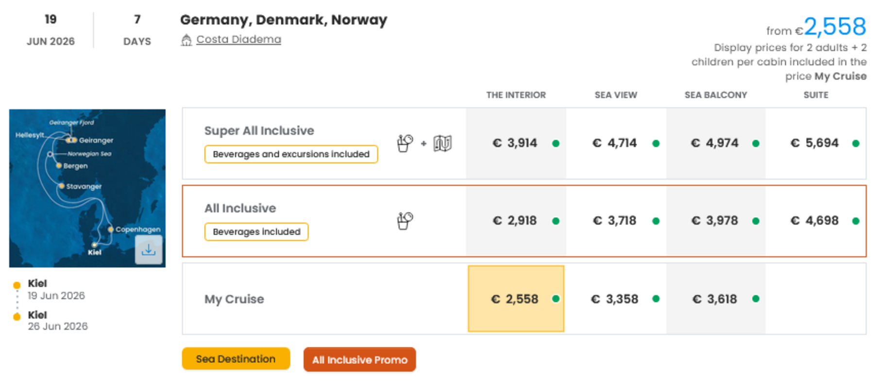Select My Cruise Sea View price € 3,358
The image size is (878, 388).
615,299
